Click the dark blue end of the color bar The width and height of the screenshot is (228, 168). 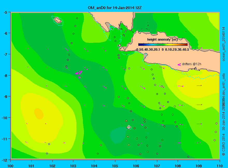click(x=140, y=44)
